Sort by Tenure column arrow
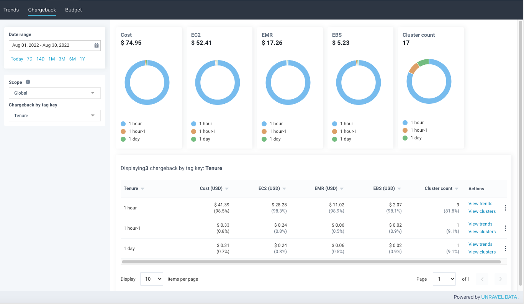Screen dimensions: 524x304 142,189
